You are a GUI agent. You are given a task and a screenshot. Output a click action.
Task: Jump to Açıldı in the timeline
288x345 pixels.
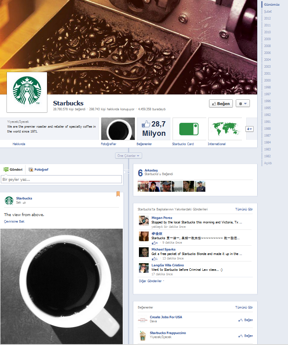268,163
